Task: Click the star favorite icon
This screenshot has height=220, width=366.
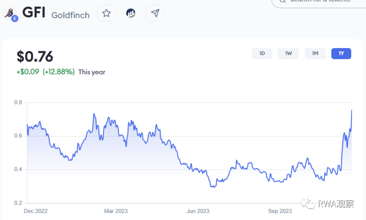Action: click(107, 13)
